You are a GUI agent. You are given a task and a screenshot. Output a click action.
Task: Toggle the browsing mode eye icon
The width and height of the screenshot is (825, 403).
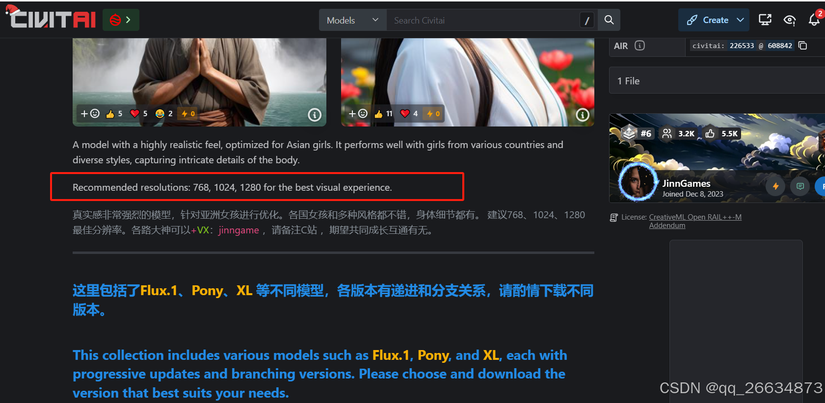pyautogui.click(x=789, y=20)
